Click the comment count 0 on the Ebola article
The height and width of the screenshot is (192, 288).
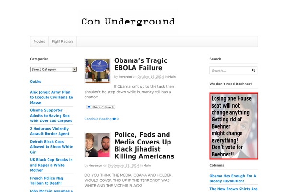(x=118, y=119)
